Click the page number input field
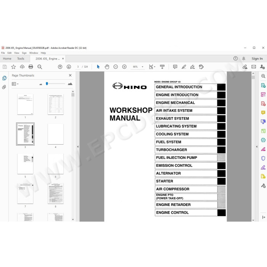This screenshot has height=267, width=267. pyautogui.click(x=78, y=67)
